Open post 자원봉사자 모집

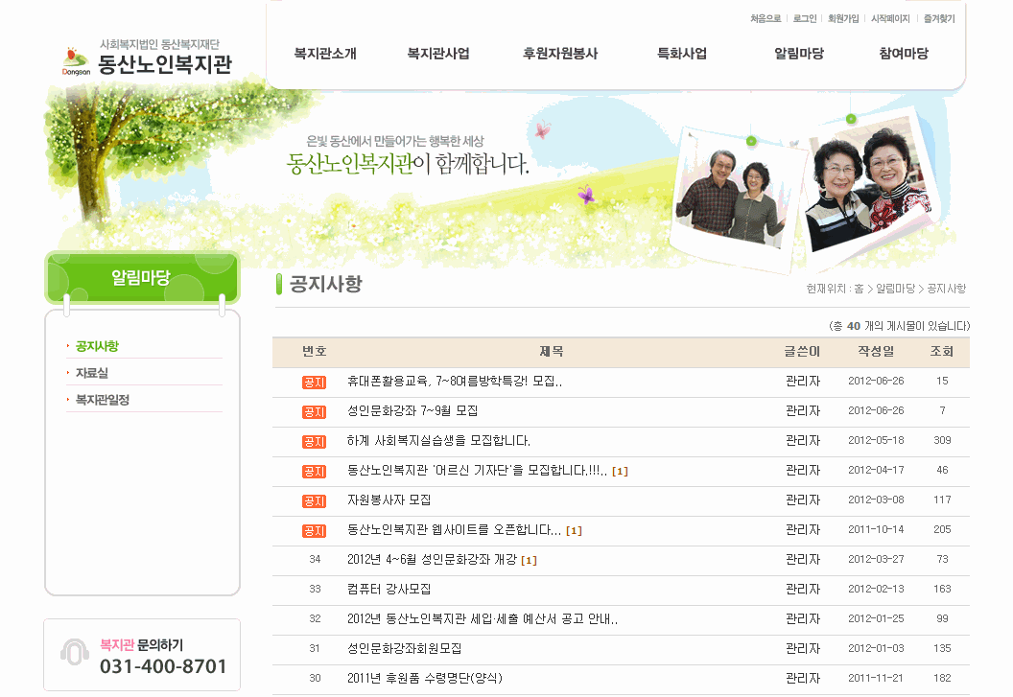pos(389,500)
